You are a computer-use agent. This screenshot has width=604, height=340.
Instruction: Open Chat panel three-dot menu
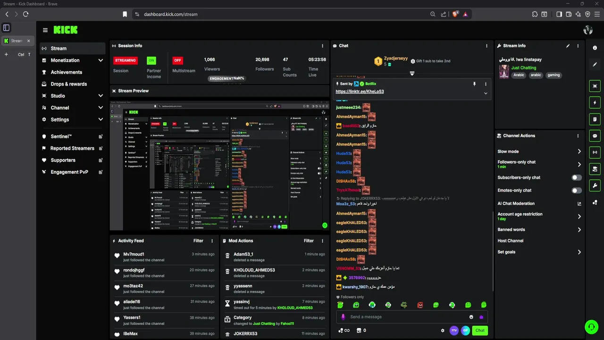click(x=487, y=46)
